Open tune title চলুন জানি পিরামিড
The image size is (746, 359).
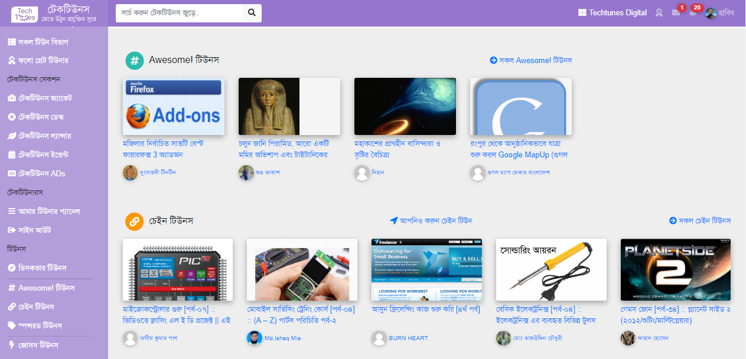[x=284, y=149]
